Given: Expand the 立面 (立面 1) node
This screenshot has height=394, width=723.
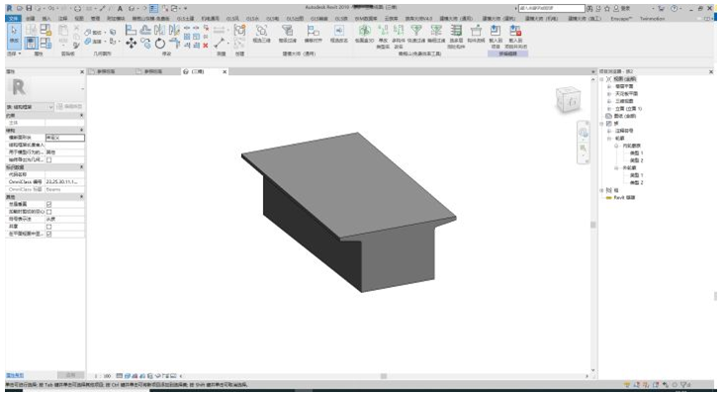Looking at the screenshot, I should point(609,109).
